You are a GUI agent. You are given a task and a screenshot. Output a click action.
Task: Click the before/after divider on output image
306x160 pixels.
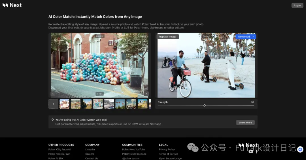[x=177, y=65]
